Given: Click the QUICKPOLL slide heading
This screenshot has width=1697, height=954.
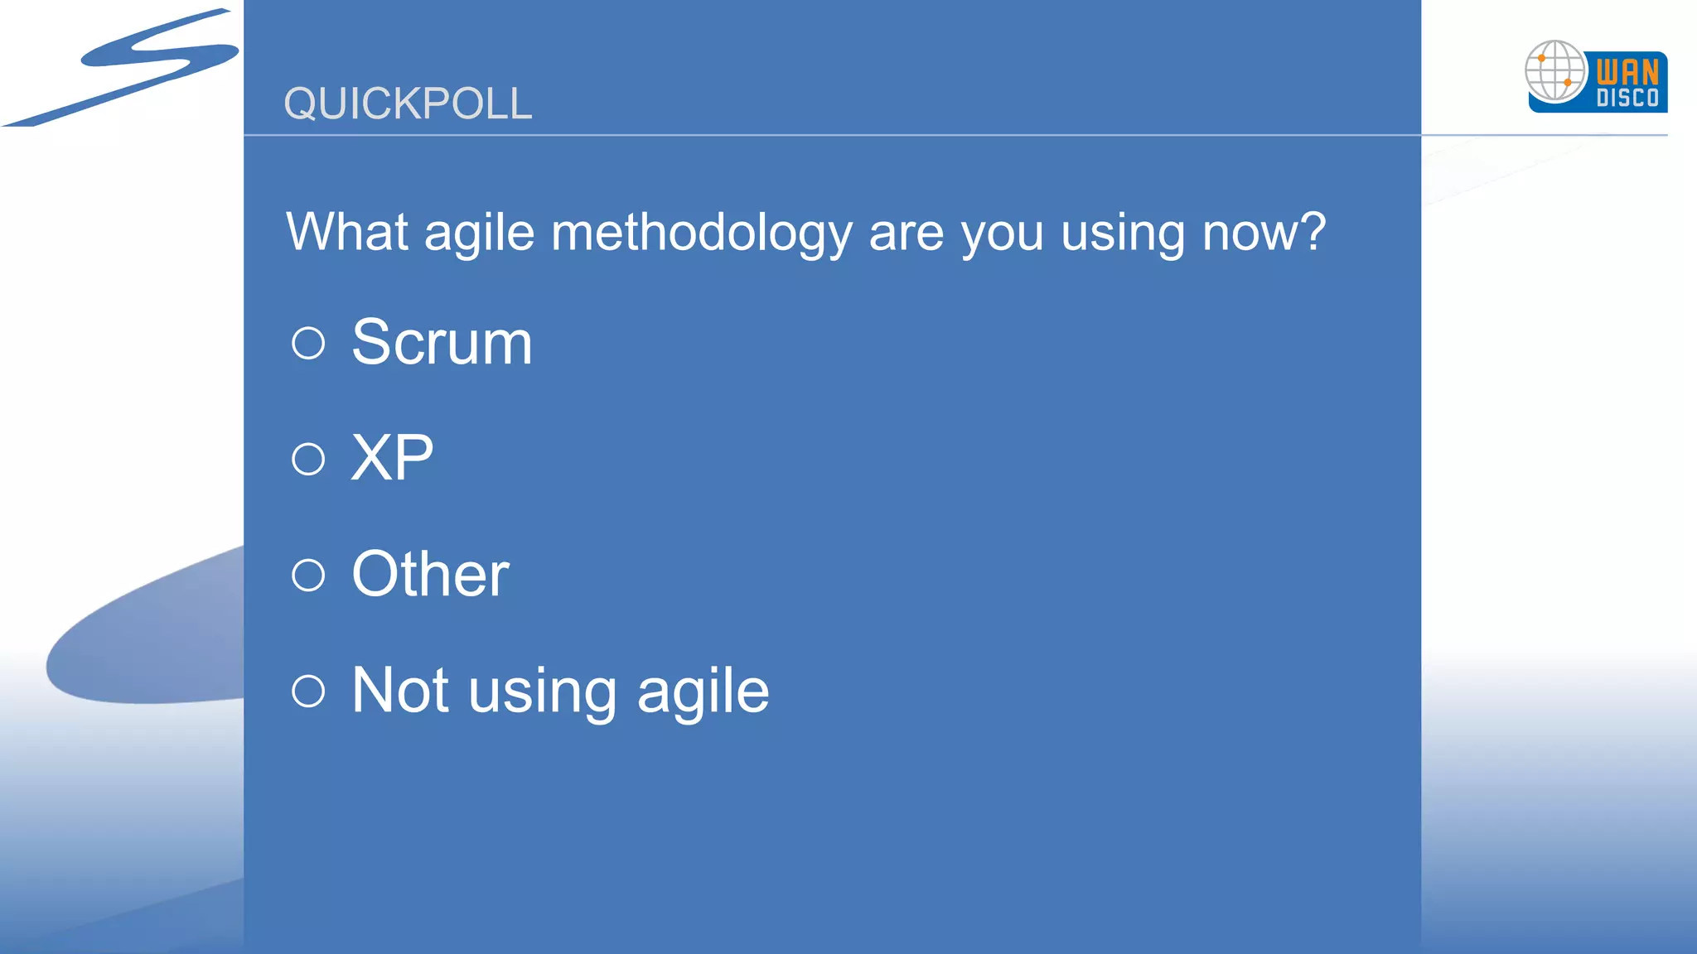Looking at the screenshot, I should [x=408, y=104].
